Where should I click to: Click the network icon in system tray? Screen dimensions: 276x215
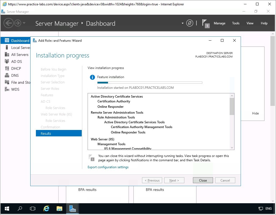[261, 209]
